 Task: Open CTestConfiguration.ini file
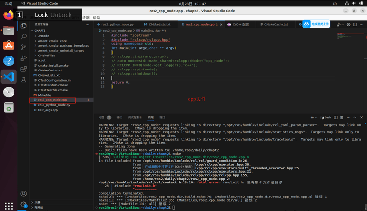click(55, 80)
